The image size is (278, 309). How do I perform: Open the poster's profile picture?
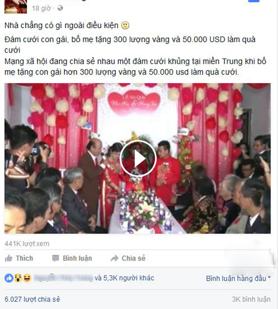16,6
